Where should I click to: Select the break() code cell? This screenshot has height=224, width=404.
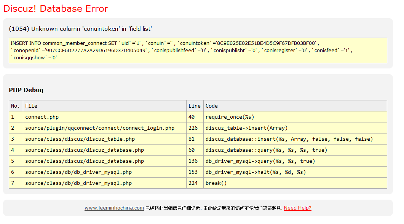tap(295, 183)
